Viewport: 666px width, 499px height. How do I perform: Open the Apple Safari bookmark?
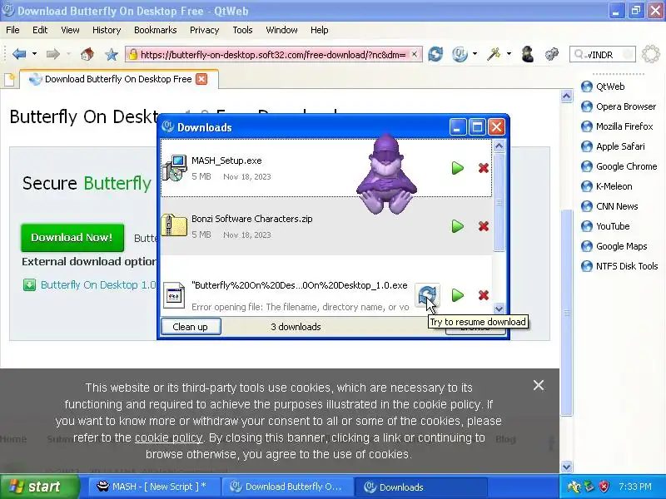[x=613, y=146]
